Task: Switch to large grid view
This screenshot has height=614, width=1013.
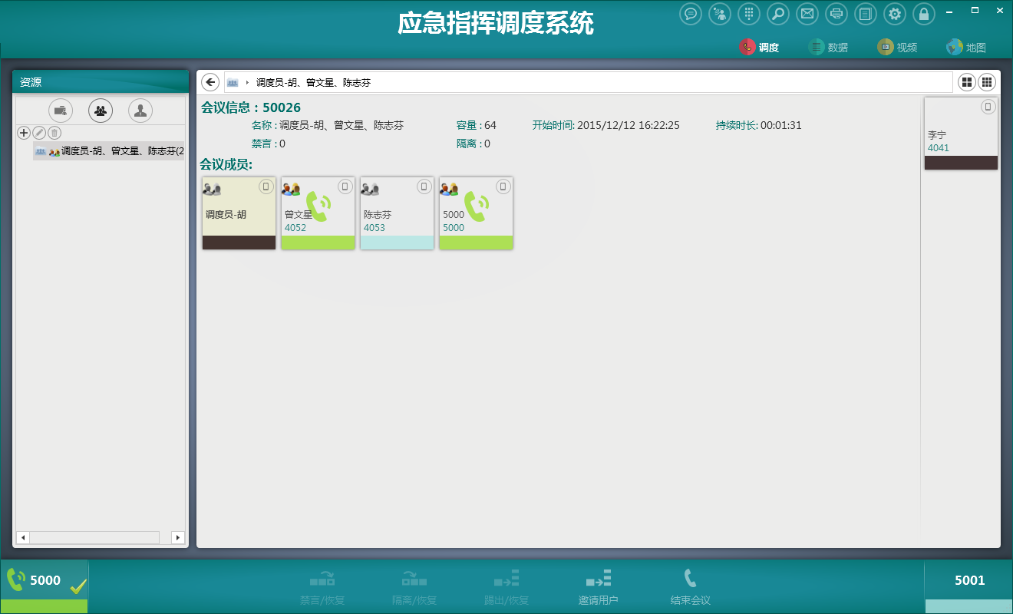Action: pyautogui.click(x=967, y=82)
